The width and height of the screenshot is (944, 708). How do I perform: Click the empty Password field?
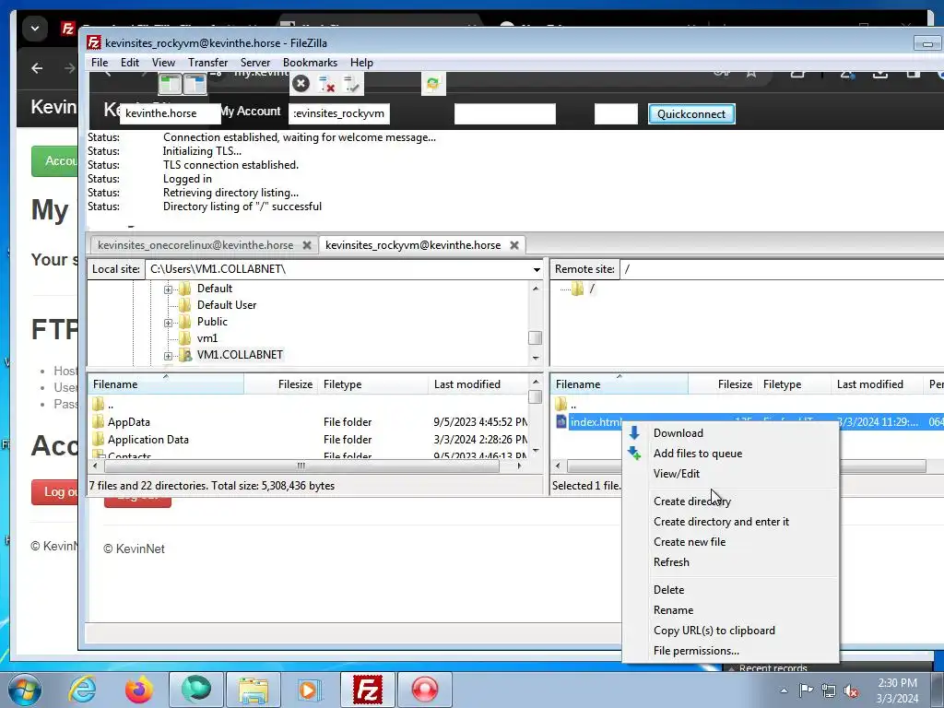pyautogui.click(x=504, y=113)
